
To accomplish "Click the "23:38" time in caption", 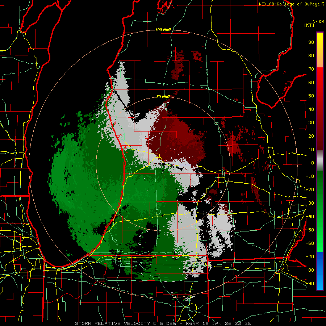I will (x=243, y=323).
